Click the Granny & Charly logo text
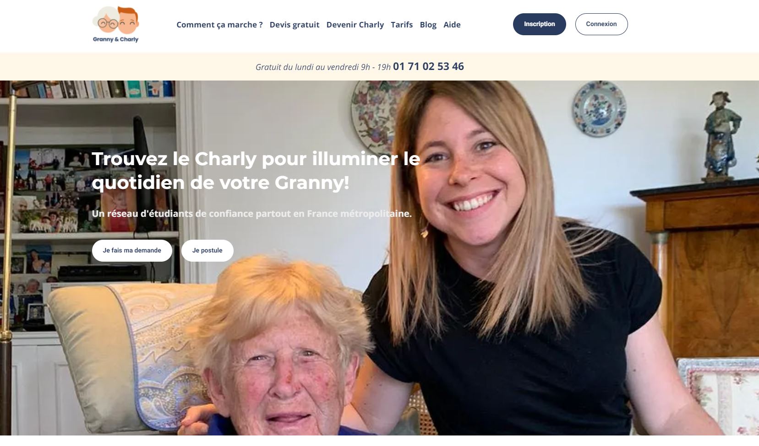 tap(115, 39)
